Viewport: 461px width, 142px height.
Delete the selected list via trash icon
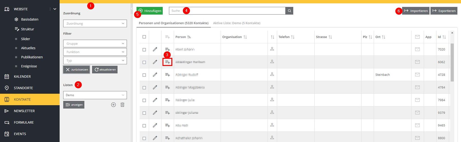pos(122,105)
